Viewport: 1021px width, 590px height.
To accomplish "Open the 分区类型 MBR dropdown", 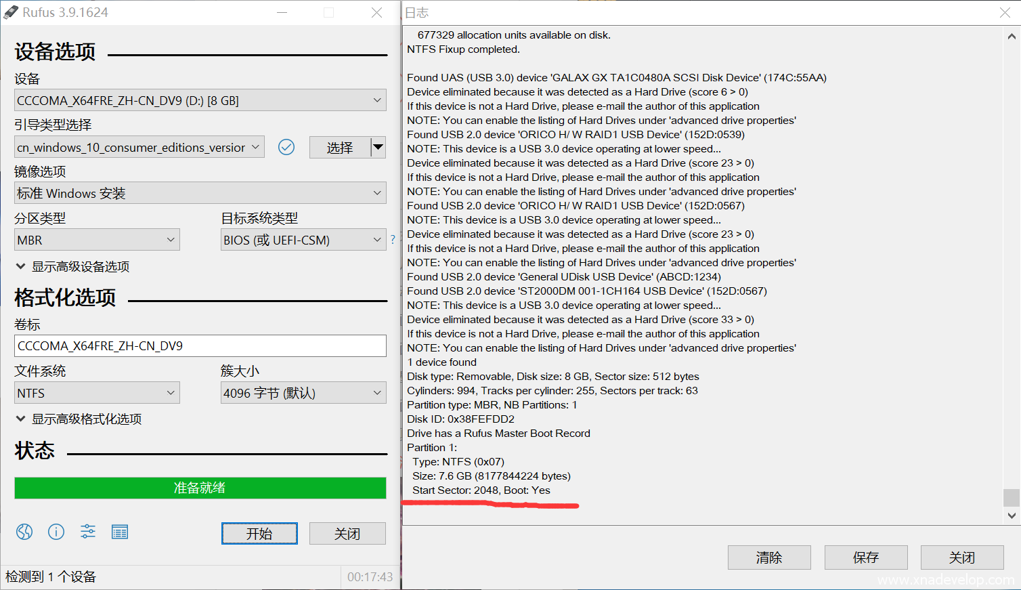I will [97, 240].
